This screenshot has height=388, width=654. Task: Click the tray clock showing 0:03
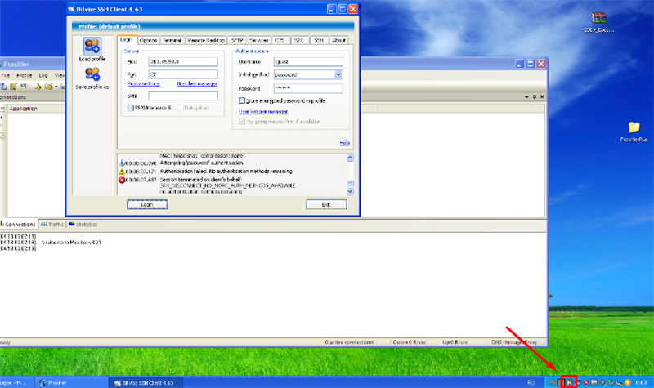[x=642, y=382]
